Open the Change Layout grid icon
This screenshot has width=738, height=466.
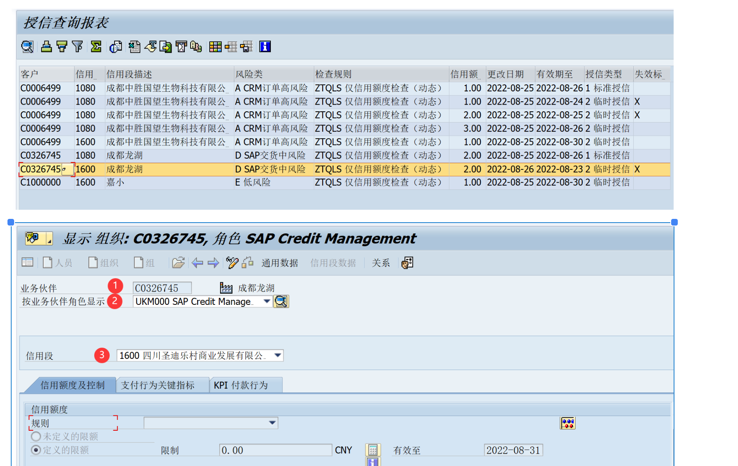(215, 47)
